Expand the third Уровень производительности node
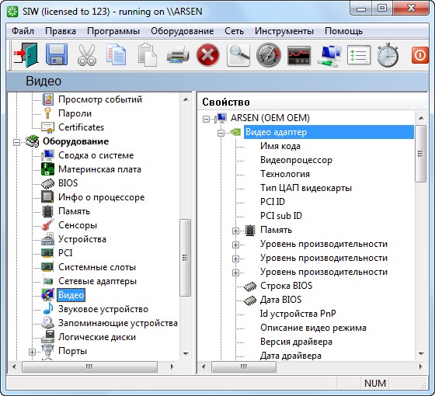This screenshot has height=396, width=435. pyautogui.click(x=235, y=273)
